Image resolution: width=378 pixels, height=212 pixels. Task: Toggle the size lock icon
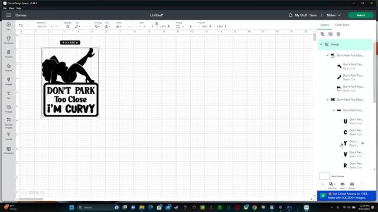point(157,24)
